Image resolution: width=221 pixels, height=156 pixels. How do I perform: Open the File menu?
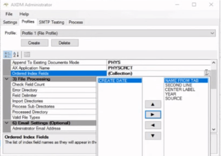[x=9, y=14]
